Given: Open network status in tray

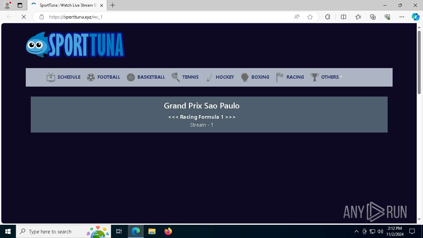Looking at the screenshot, I should 372,231.
